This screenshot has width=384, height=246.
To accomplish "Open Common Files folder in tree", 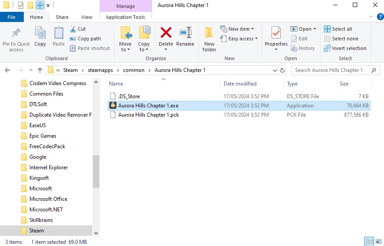I will click(x=42, y=94).
